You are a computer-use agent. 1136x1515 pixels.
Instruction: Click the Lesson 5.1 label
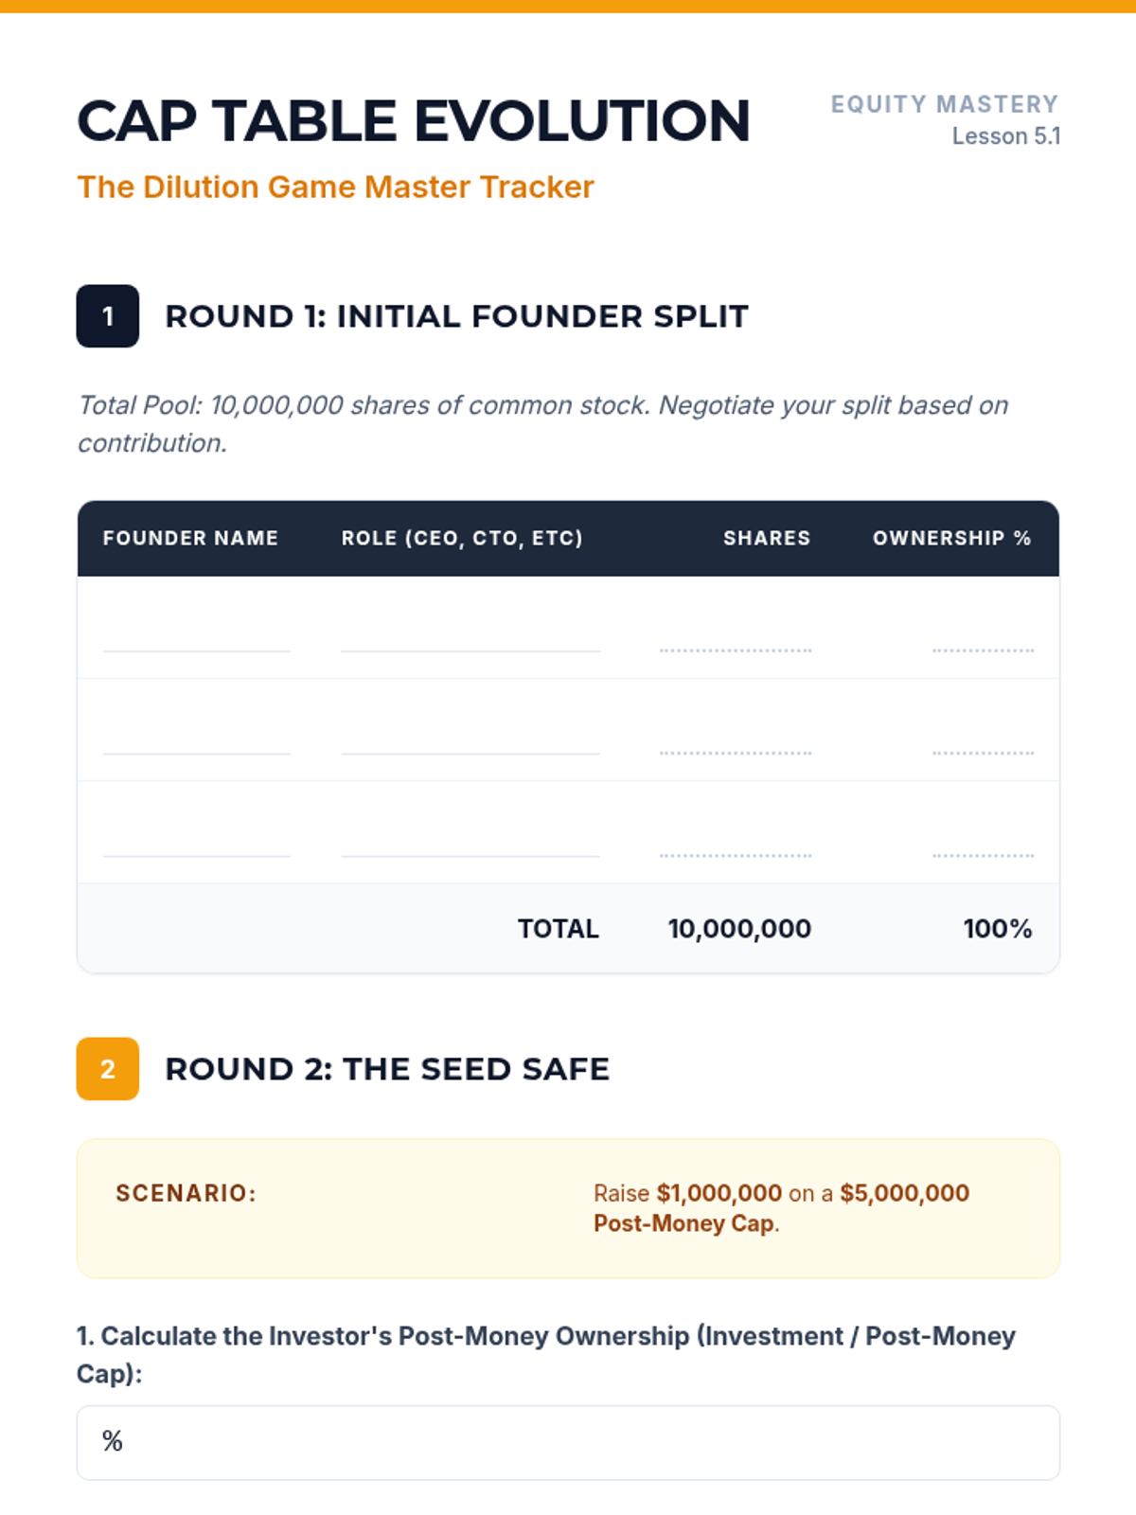(x=1005, y=136)
